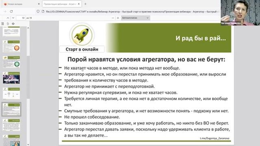Image resolution: width=260 pixels, height=146 pixels.
Task: Click line 'Нужна регулярная супервизия'
Action: click(x=121, y=92)
